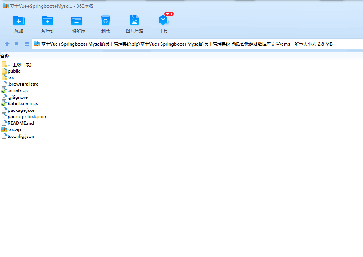363x257 pixels.
Task: Click the 工具 text label
Action: [163, 31]
